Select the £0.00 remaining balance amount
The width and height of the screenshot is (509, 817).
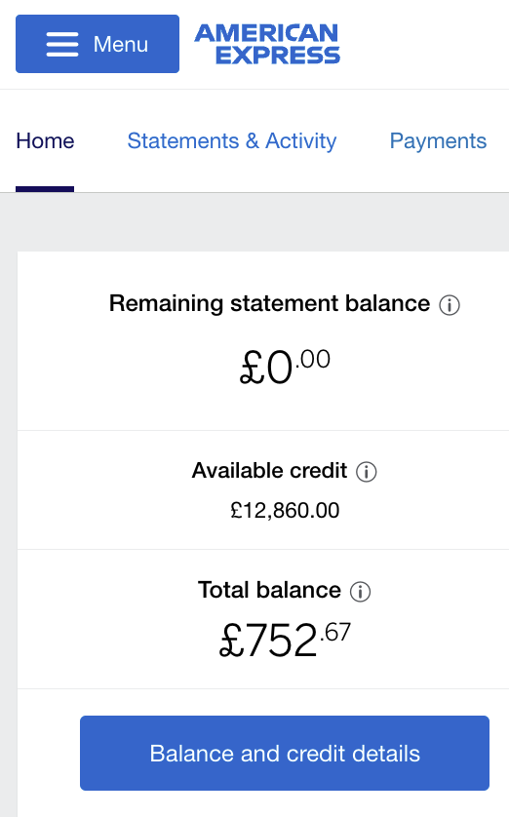(285, 367)
